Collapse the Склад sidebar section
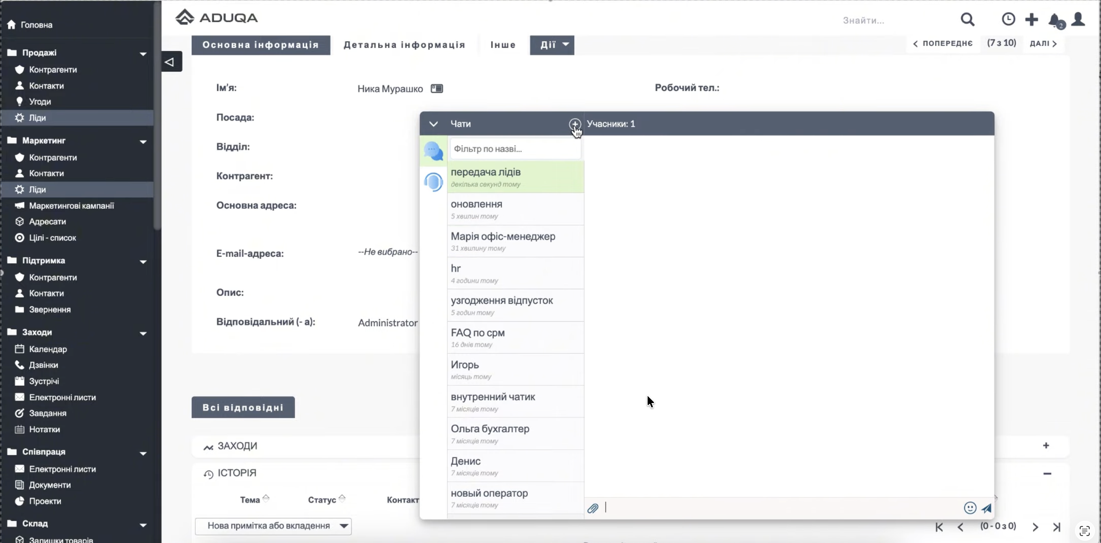 [143, 525]
